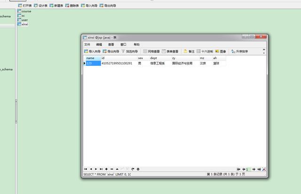Go to last page button
Viewport: 301px width, 194px height.
coord(259,169)
